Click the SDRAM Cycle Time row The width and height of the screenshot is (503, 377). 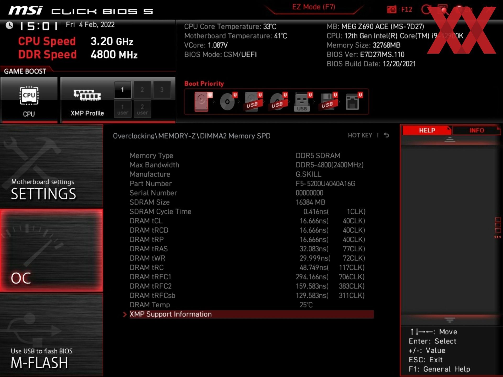[251, 212]
